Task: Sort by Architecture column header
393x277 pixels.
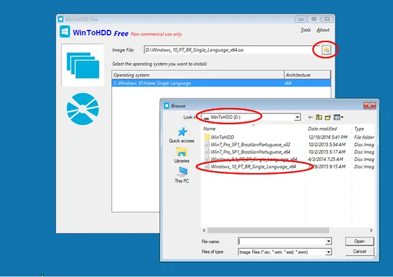Action: (307, 75)
